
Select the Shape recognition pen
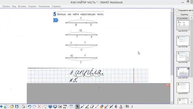click(x=106, y=106)
